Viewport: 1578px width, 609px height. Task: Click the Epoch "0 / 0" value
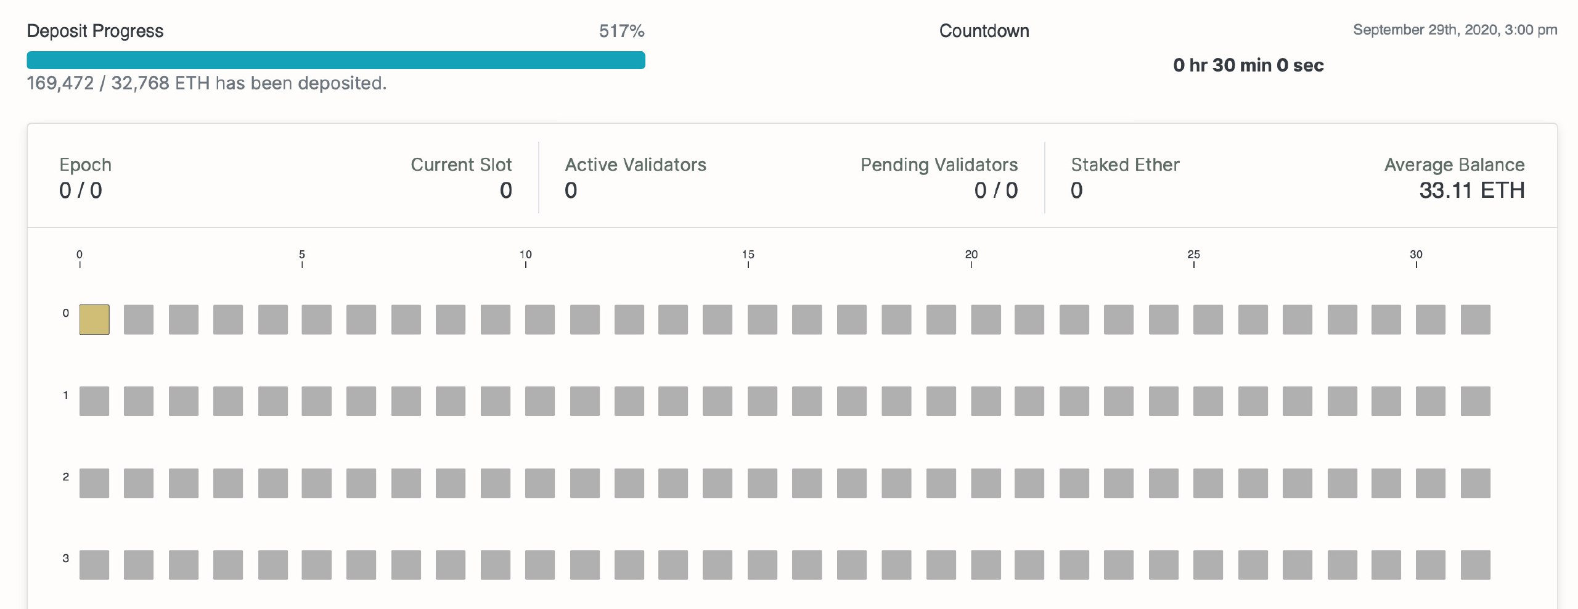click(81, 190)
